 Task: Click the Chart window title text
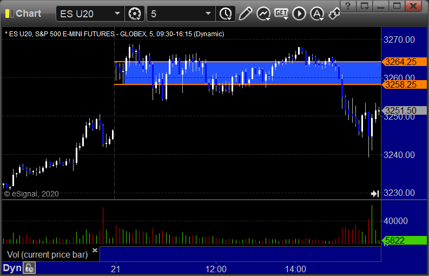click(x=29, y=14)
